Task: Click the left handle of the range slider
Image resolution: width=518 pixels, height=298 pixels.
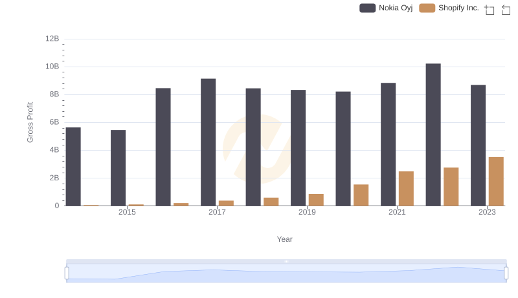Action: click(x=67, y=273)
